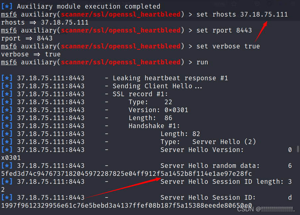This screenshot has width=300, height=215.
Task: Click the 'Server Hello Session ID:' label
Action: pos(208,198)
